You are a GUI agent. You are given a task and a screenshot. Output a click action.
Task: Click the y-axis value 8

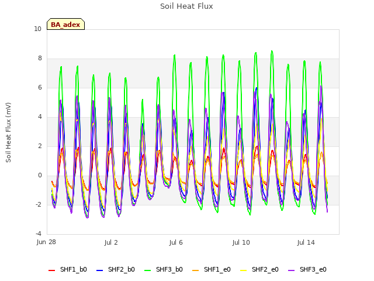(40, 58)
